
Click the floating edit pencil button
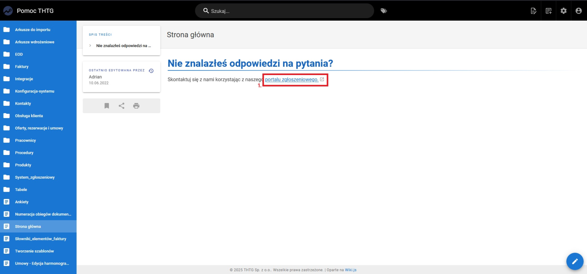click(575, 261)
